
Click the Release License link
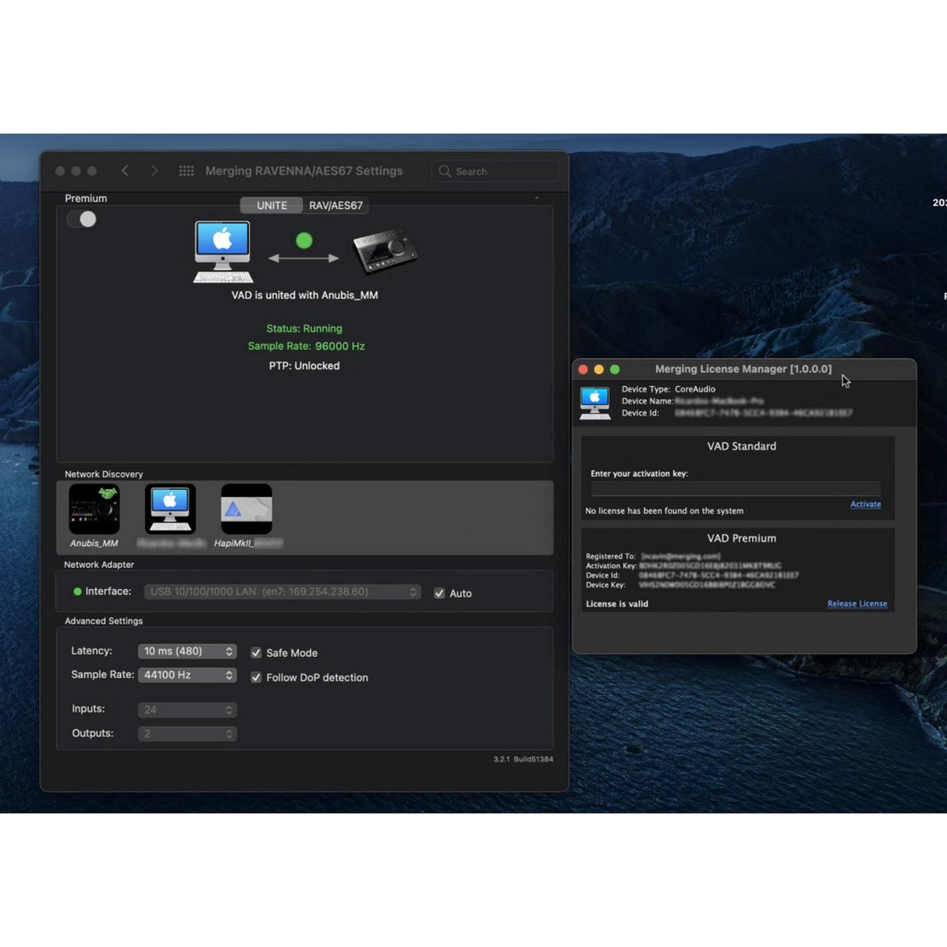click(x=857, y=603)
